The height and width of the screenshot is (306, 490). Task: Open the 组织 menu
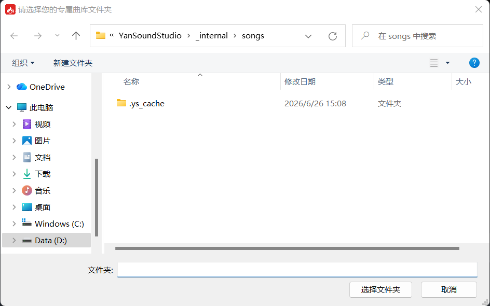click(x=23, y=63)
